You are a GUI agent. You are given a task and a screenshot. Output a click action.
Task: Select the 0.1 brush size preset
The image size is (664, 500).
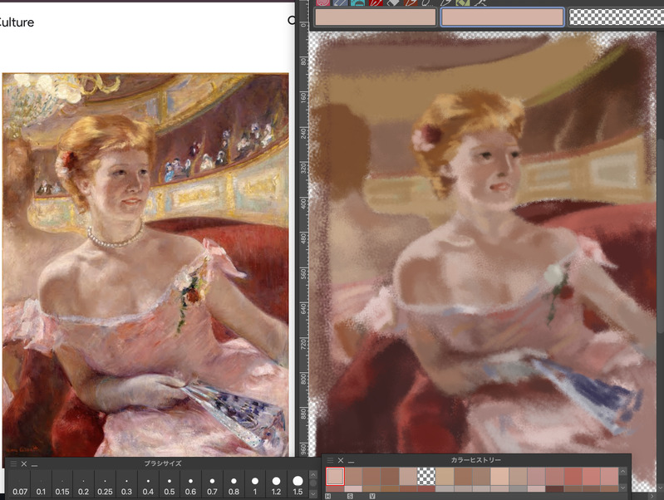click(x=41, y=484)
